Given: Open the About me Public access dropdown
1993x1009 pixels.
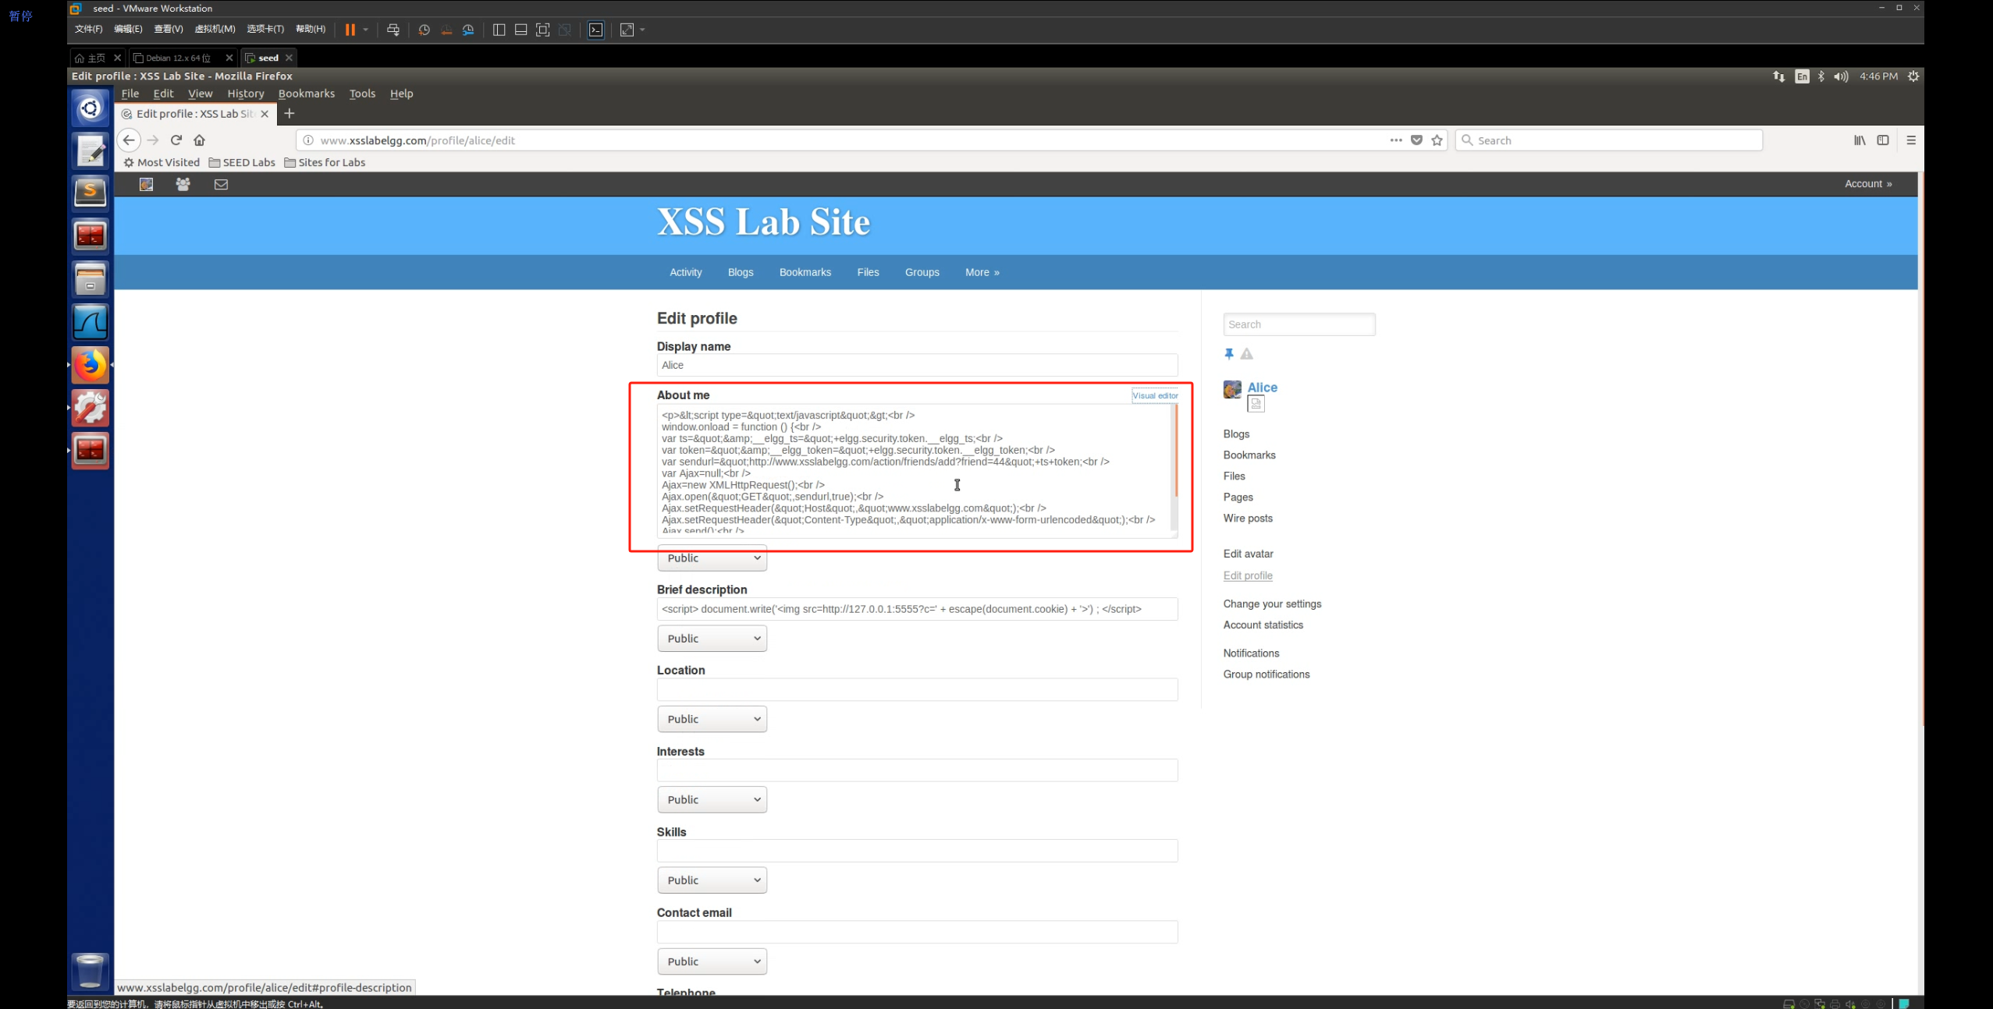Looking at the screenshot, I should (x=712, y=558).
